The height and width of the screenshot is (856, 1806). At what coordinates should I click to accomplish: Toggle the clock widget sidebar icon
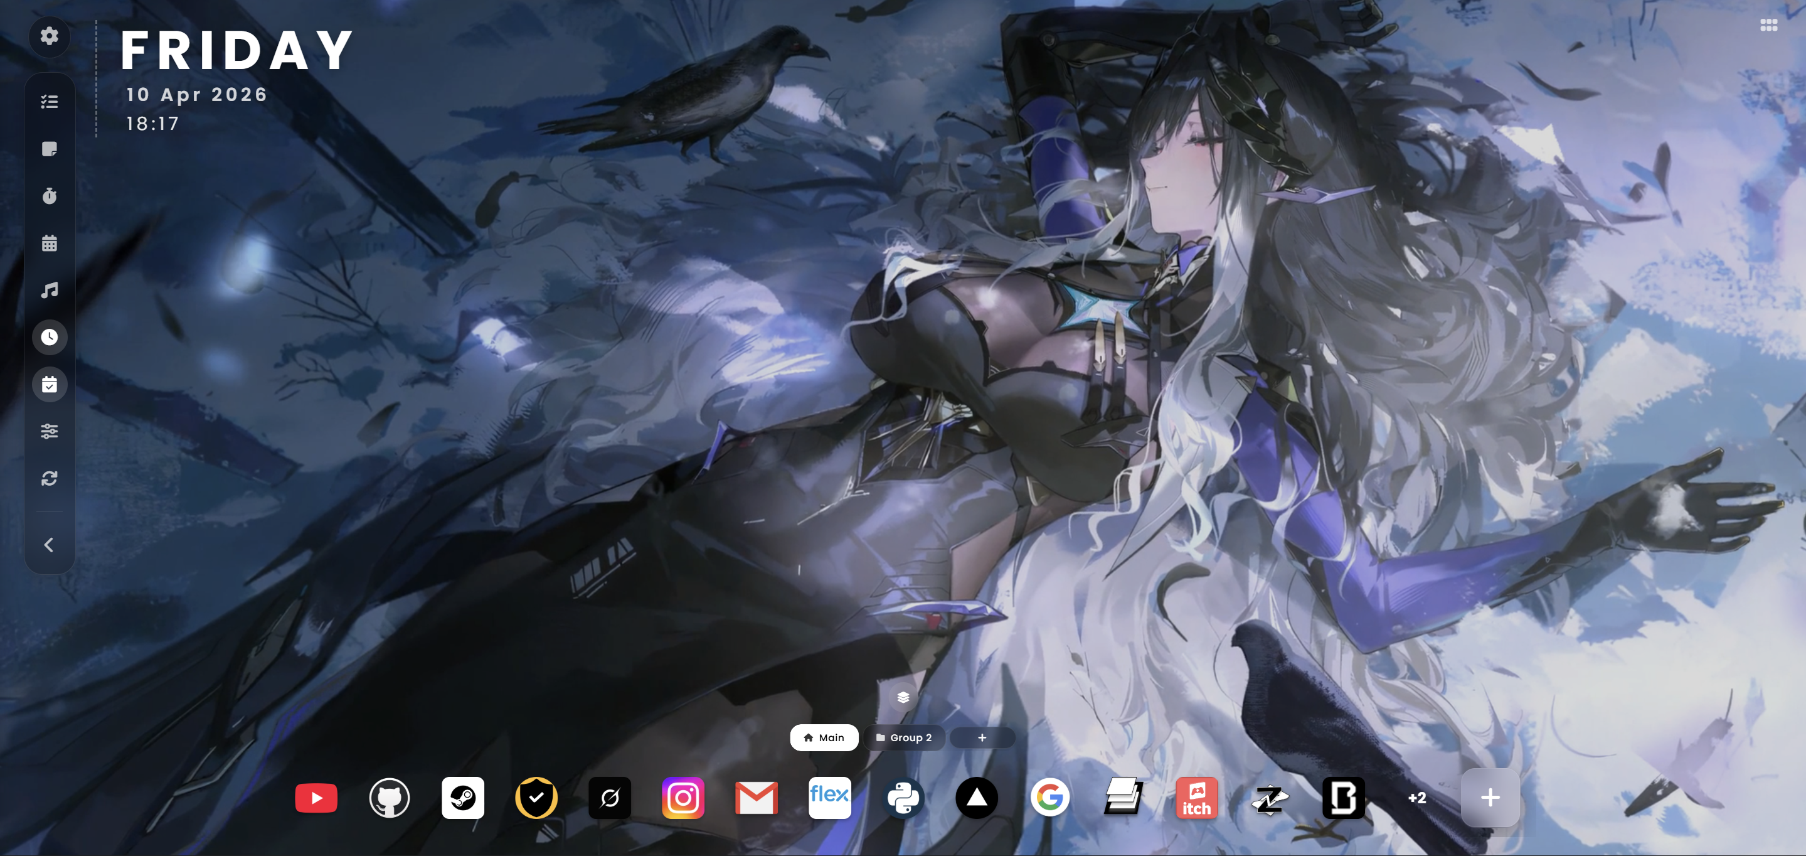49,338
